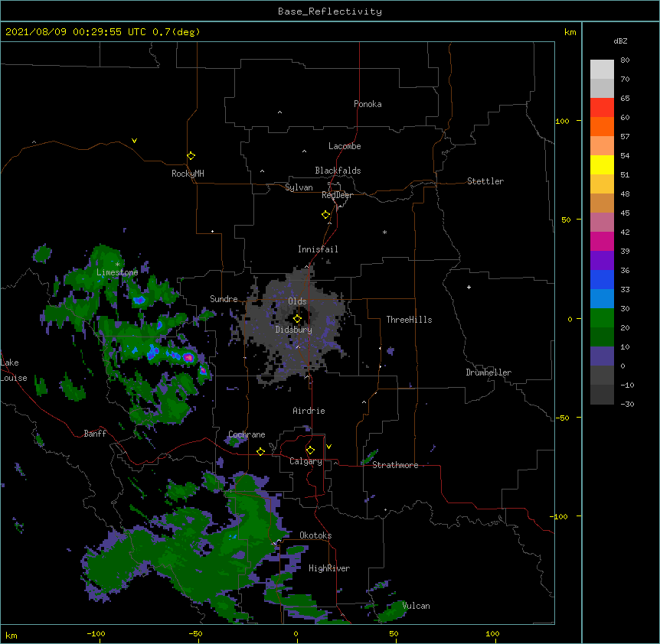
Task: Select the yellow swatch between 54 and 51 dBZ
Action: click(602, 164)
